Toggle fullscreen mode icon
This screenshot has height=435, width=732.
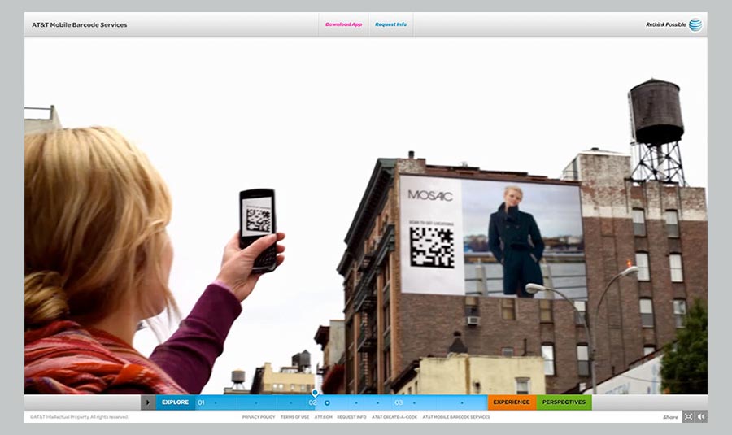click(x=688, y=416)
